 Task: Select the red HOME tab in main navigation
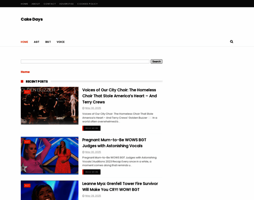24,42
